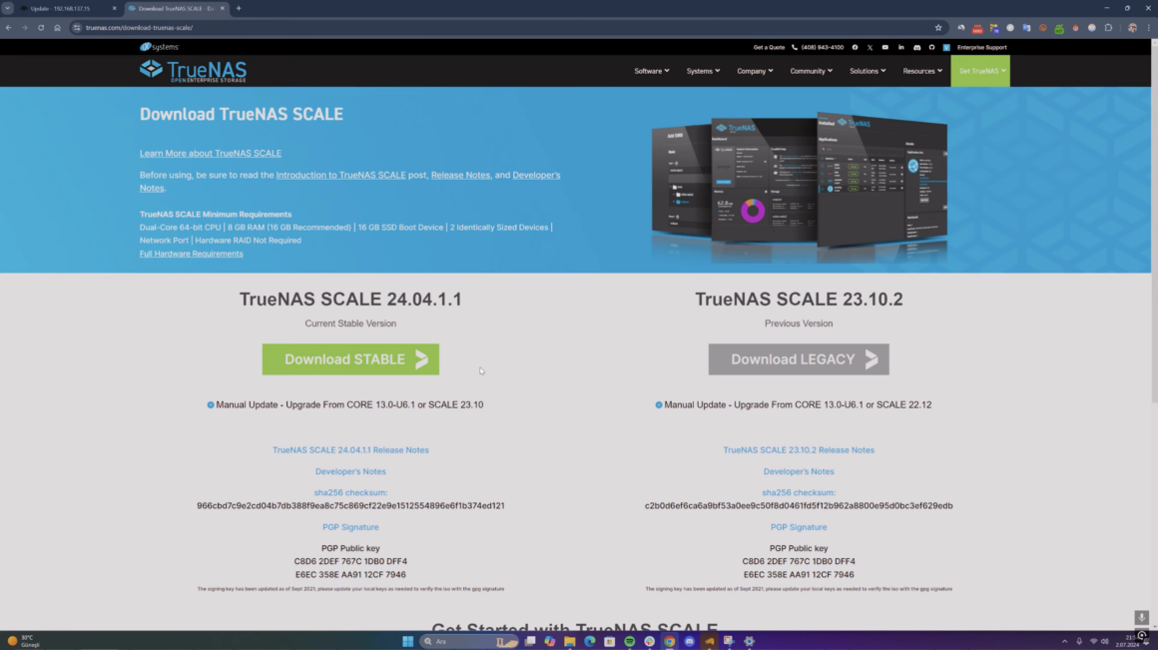The width and height of the screenshot is (1158, 650).
Task: Open TrueNAS YouTube channel icon
Action: pyautogui.click(x=885, y=47)
